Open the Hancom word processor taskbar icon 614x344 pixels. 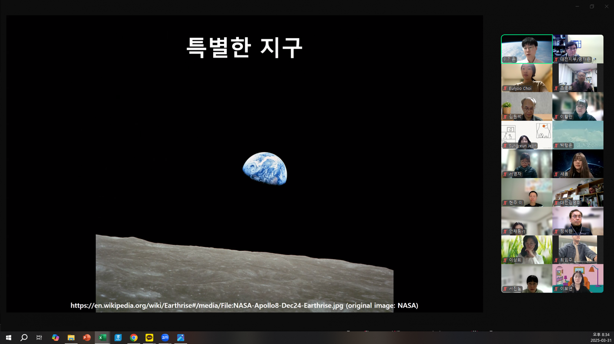pyautogui.click(x=118, y=338)
